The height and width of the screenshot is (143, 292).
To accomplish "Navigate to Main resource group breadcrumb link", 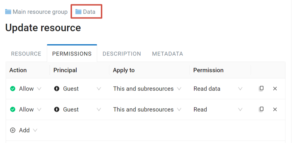I will 40,12.
